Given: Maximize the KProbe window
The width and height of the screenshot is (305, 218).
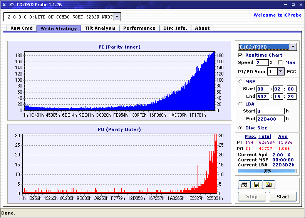Looking at the screenshot, I should point(293,5).
